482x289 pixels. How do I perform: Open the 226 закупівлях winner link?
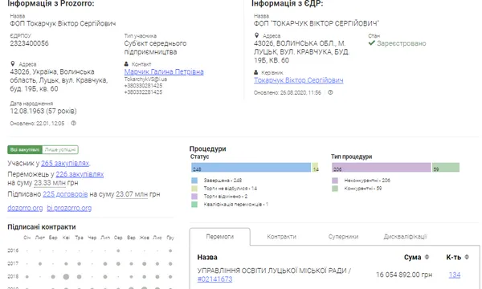click(80, 174)
